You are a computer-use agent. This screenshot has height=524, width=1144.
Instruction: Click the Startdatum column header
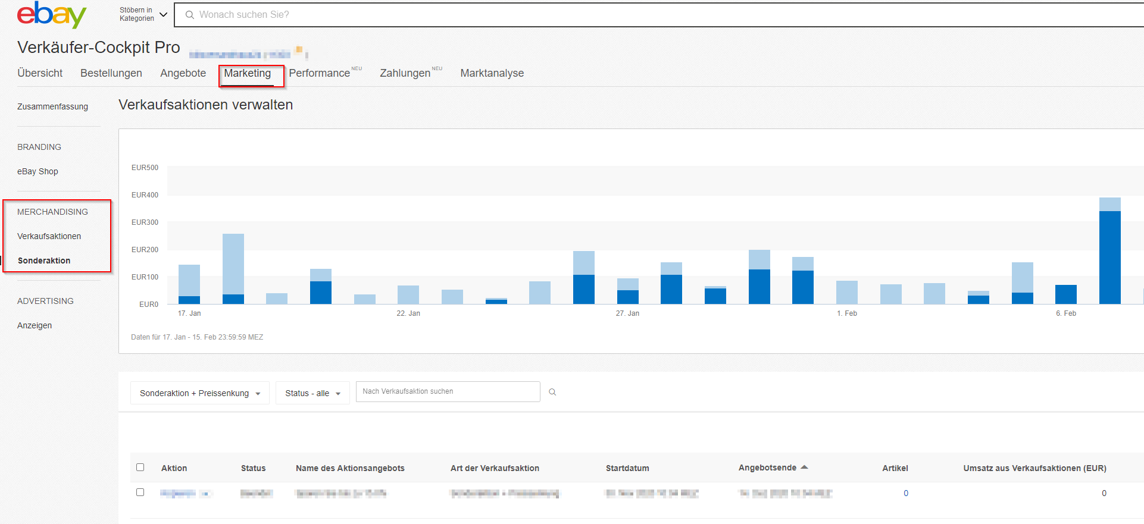click(627, 468)
